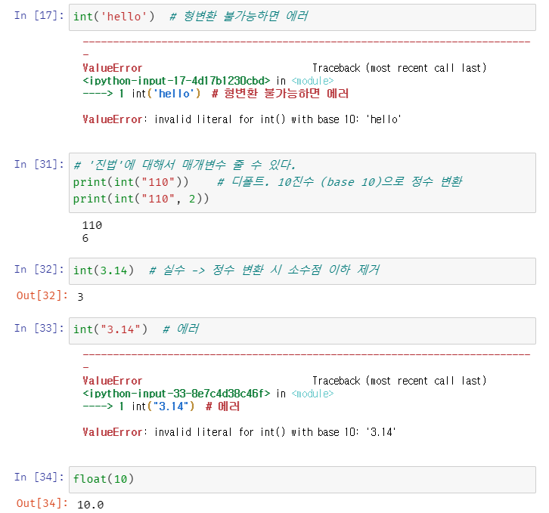Click the In [34] prompt label

(x=39, y=477)
